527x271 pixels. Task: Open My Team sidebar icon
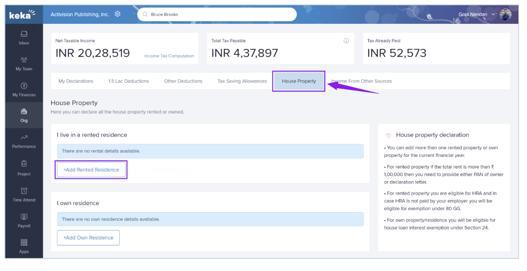24,60
